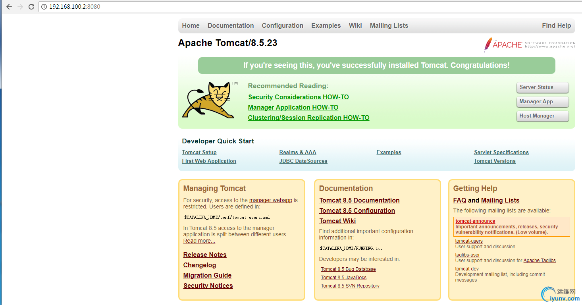582x305 pixels.
Task: Click the Tomcat cat logo image
Action: (210, 100)
